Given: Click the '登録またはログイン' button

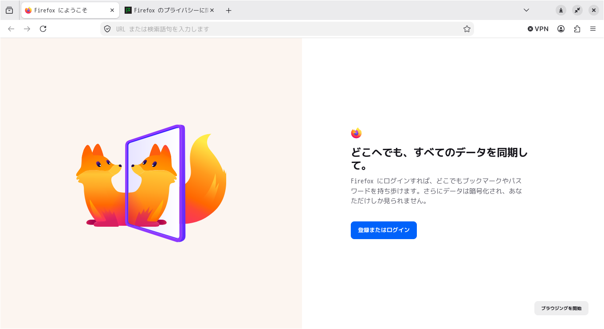Looking at the screenshot, I should 384,230.
